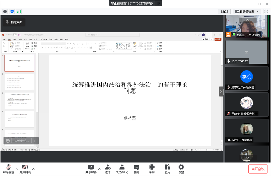
Task: Click the meeting info icon
Action: [x=5, y=11]
